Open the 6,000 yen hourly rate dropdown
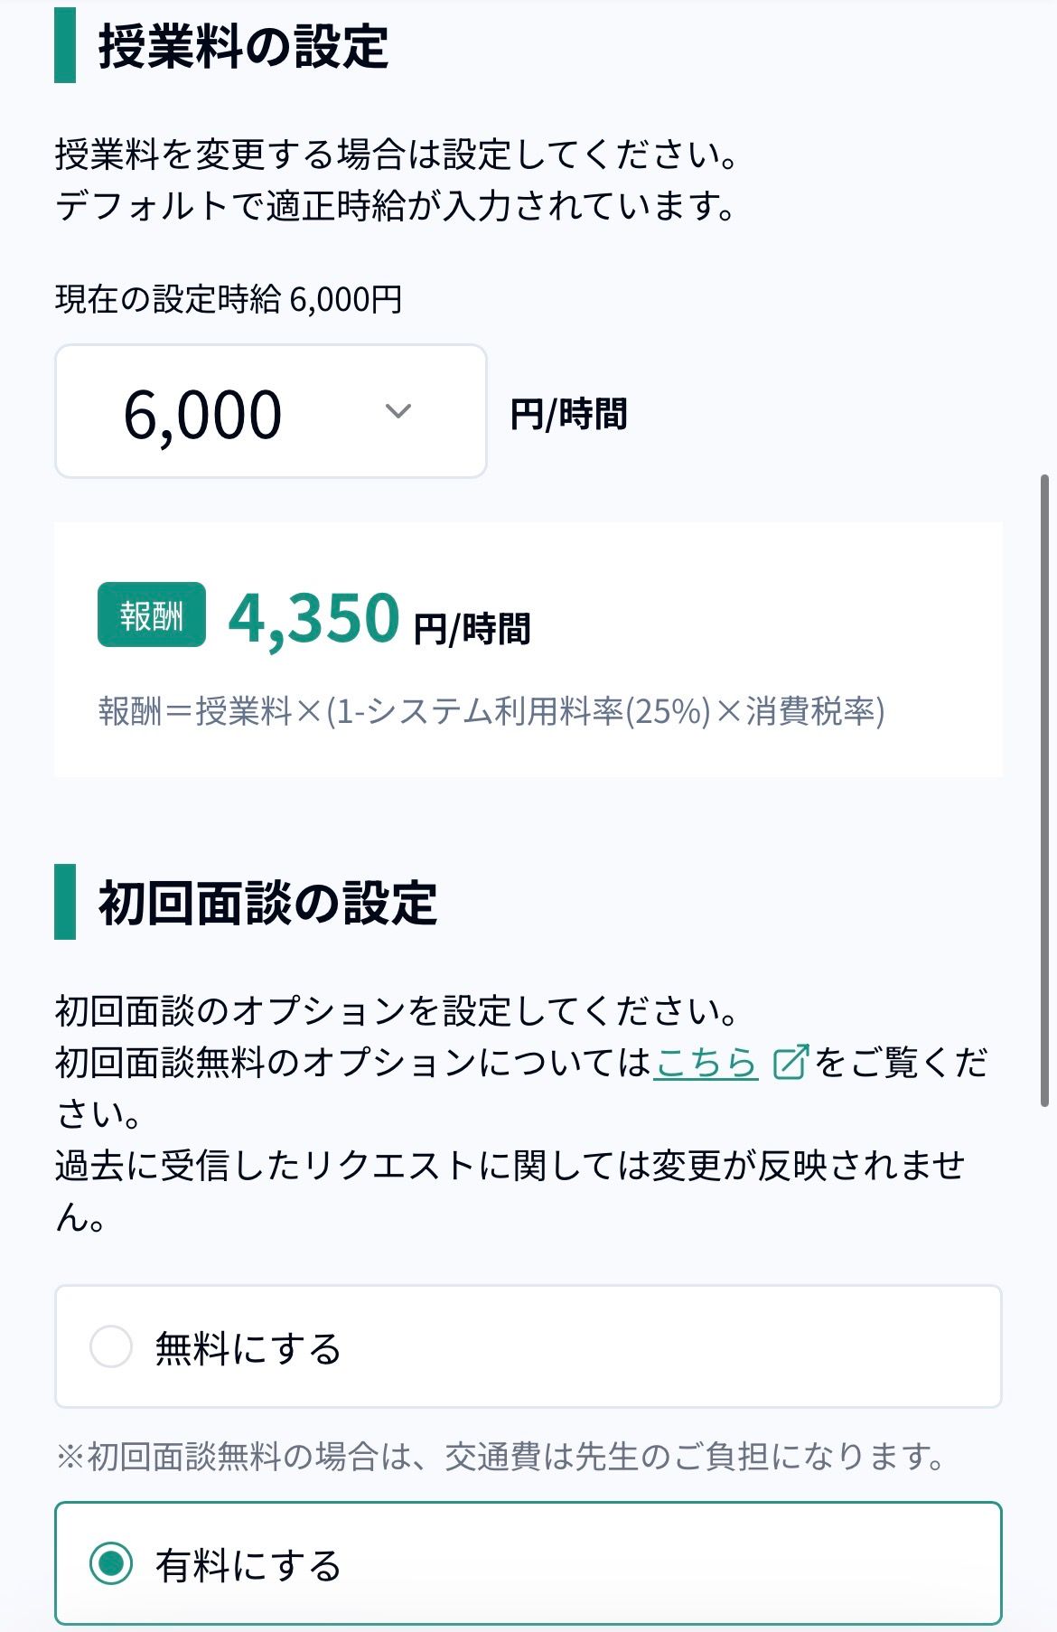Screen dimensions: 1057x1632 (269, 412)
